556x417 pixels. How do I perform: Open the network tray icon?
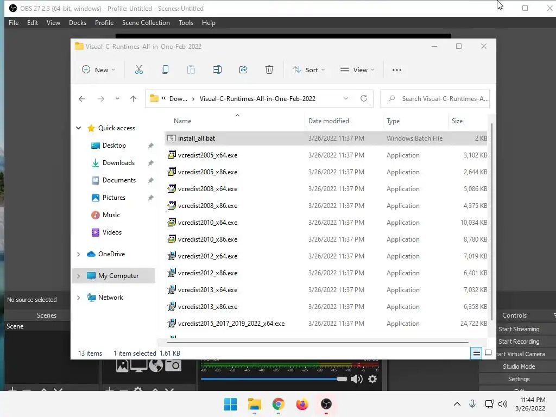pos(489,404)
